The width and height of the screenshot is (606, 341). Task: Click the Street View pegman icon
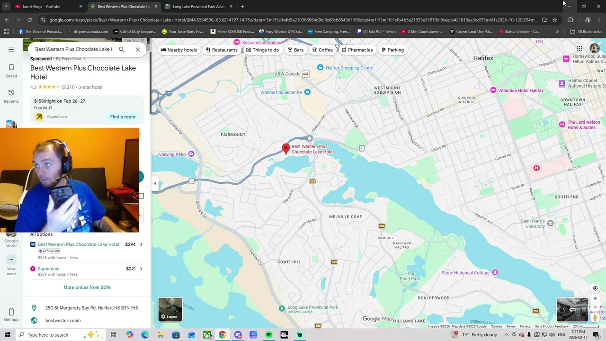click(x=595, y=318)
